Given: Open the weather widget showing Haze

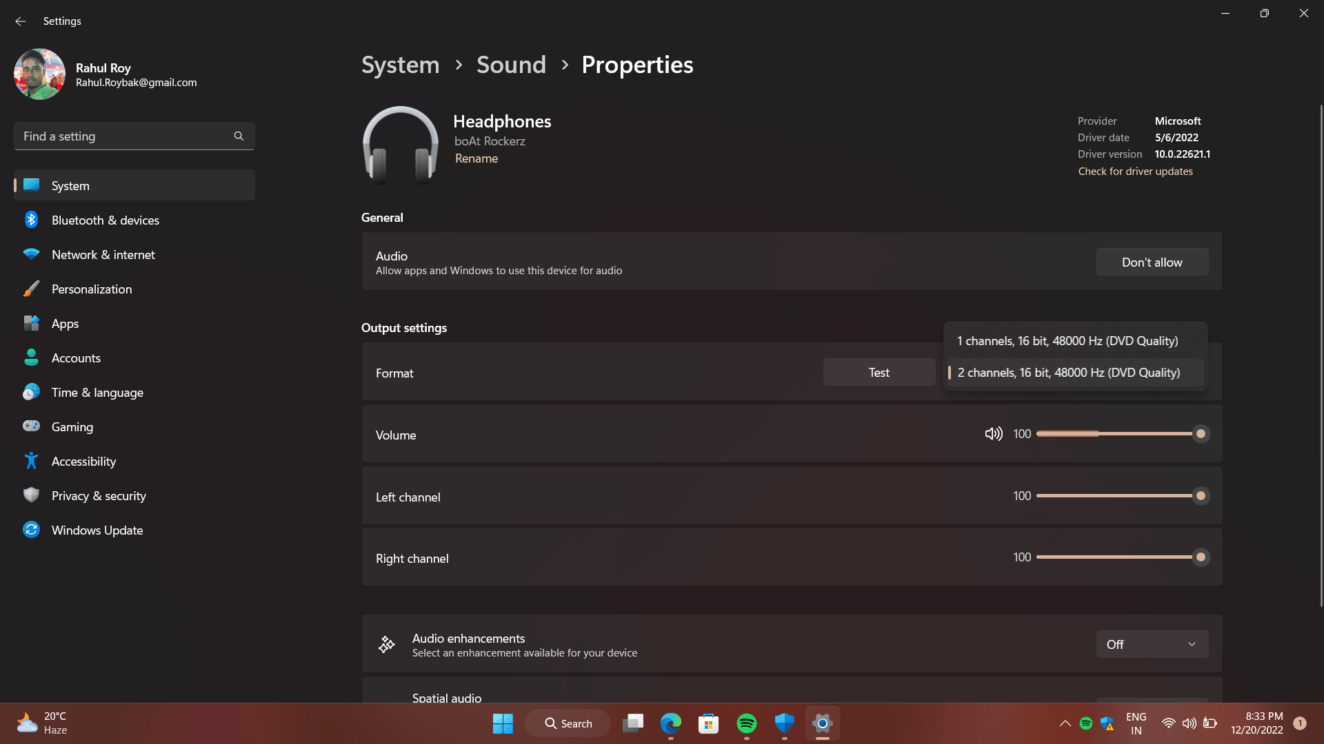Looking at the screenshot, I should click(43, 723).
